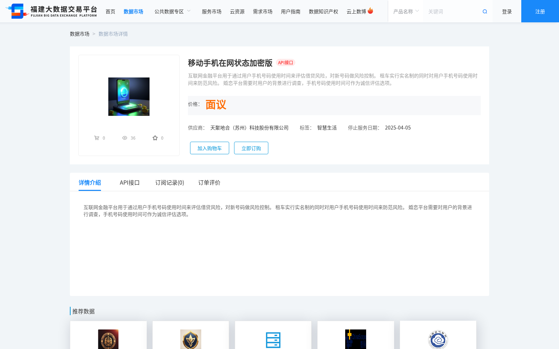
Task: Switch to the 订阅记录(0) tab
Action: [170, 183]
